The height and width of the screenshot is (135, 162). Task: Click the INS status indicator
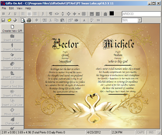coord(151,132)
